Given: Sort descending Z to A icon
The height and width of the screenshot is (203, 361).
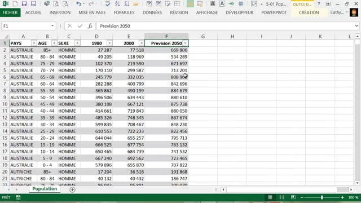Looking at the screenshot, I should (126, 4).
